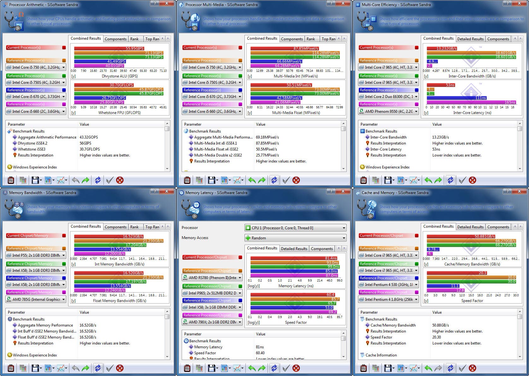Click the help button in Cache and Memory title bar
Image resolution: width=529 pixels, height=376 pixels.
[x=507, y=191]
